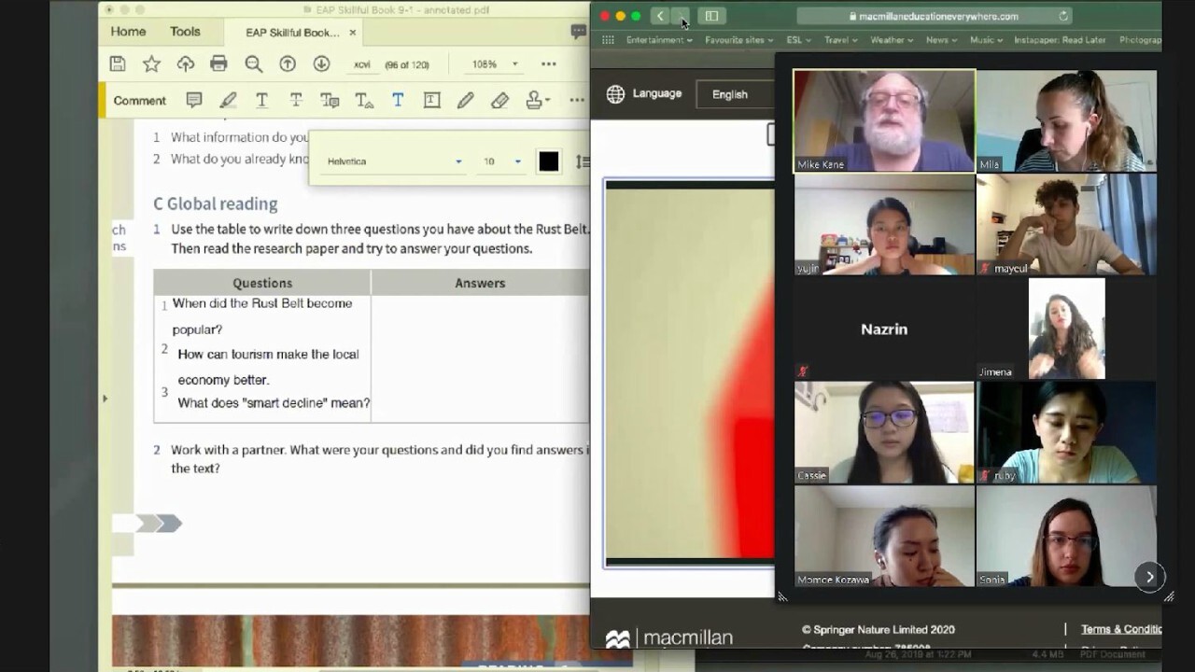Select the highlighter pen tool
The height and width of the screenshot is (672, 1195).
pyautogui.click(x=228, y=101)
